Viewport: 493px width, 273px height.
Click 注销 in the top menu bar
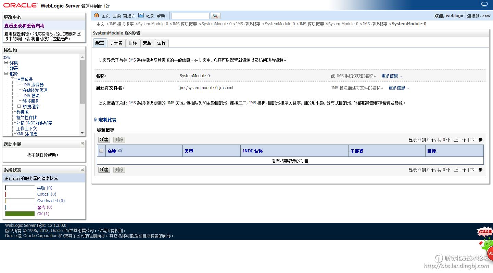(x=116, y=15)
